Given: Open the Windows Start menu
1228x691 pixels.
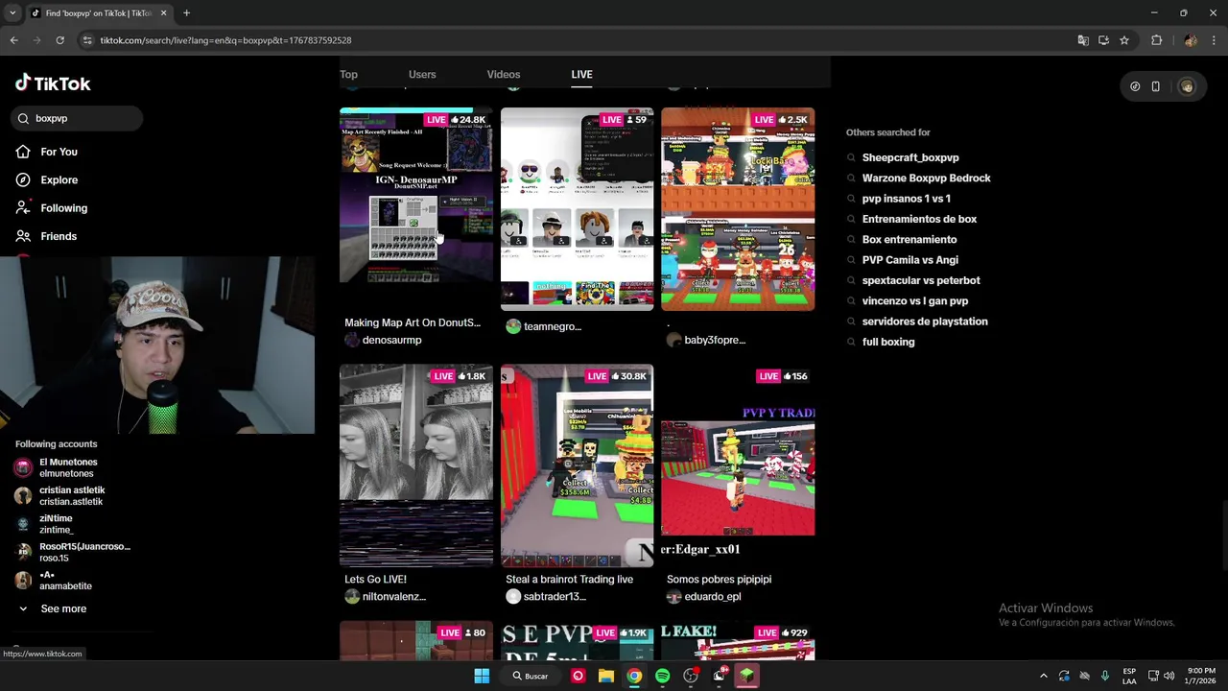Looking at the screenshot, I should pyautogui.click(x=482, y=676).
